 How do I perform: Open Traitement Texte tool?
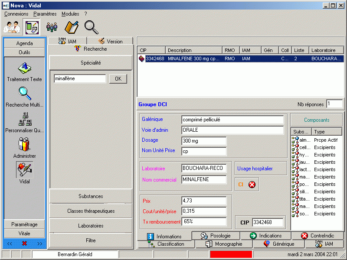tap(24, 71)
